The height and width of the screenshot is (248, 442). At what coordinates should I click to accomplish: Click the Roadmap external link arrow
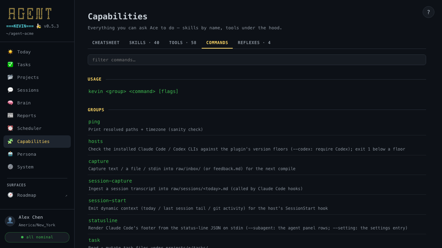tap(66, 195)
